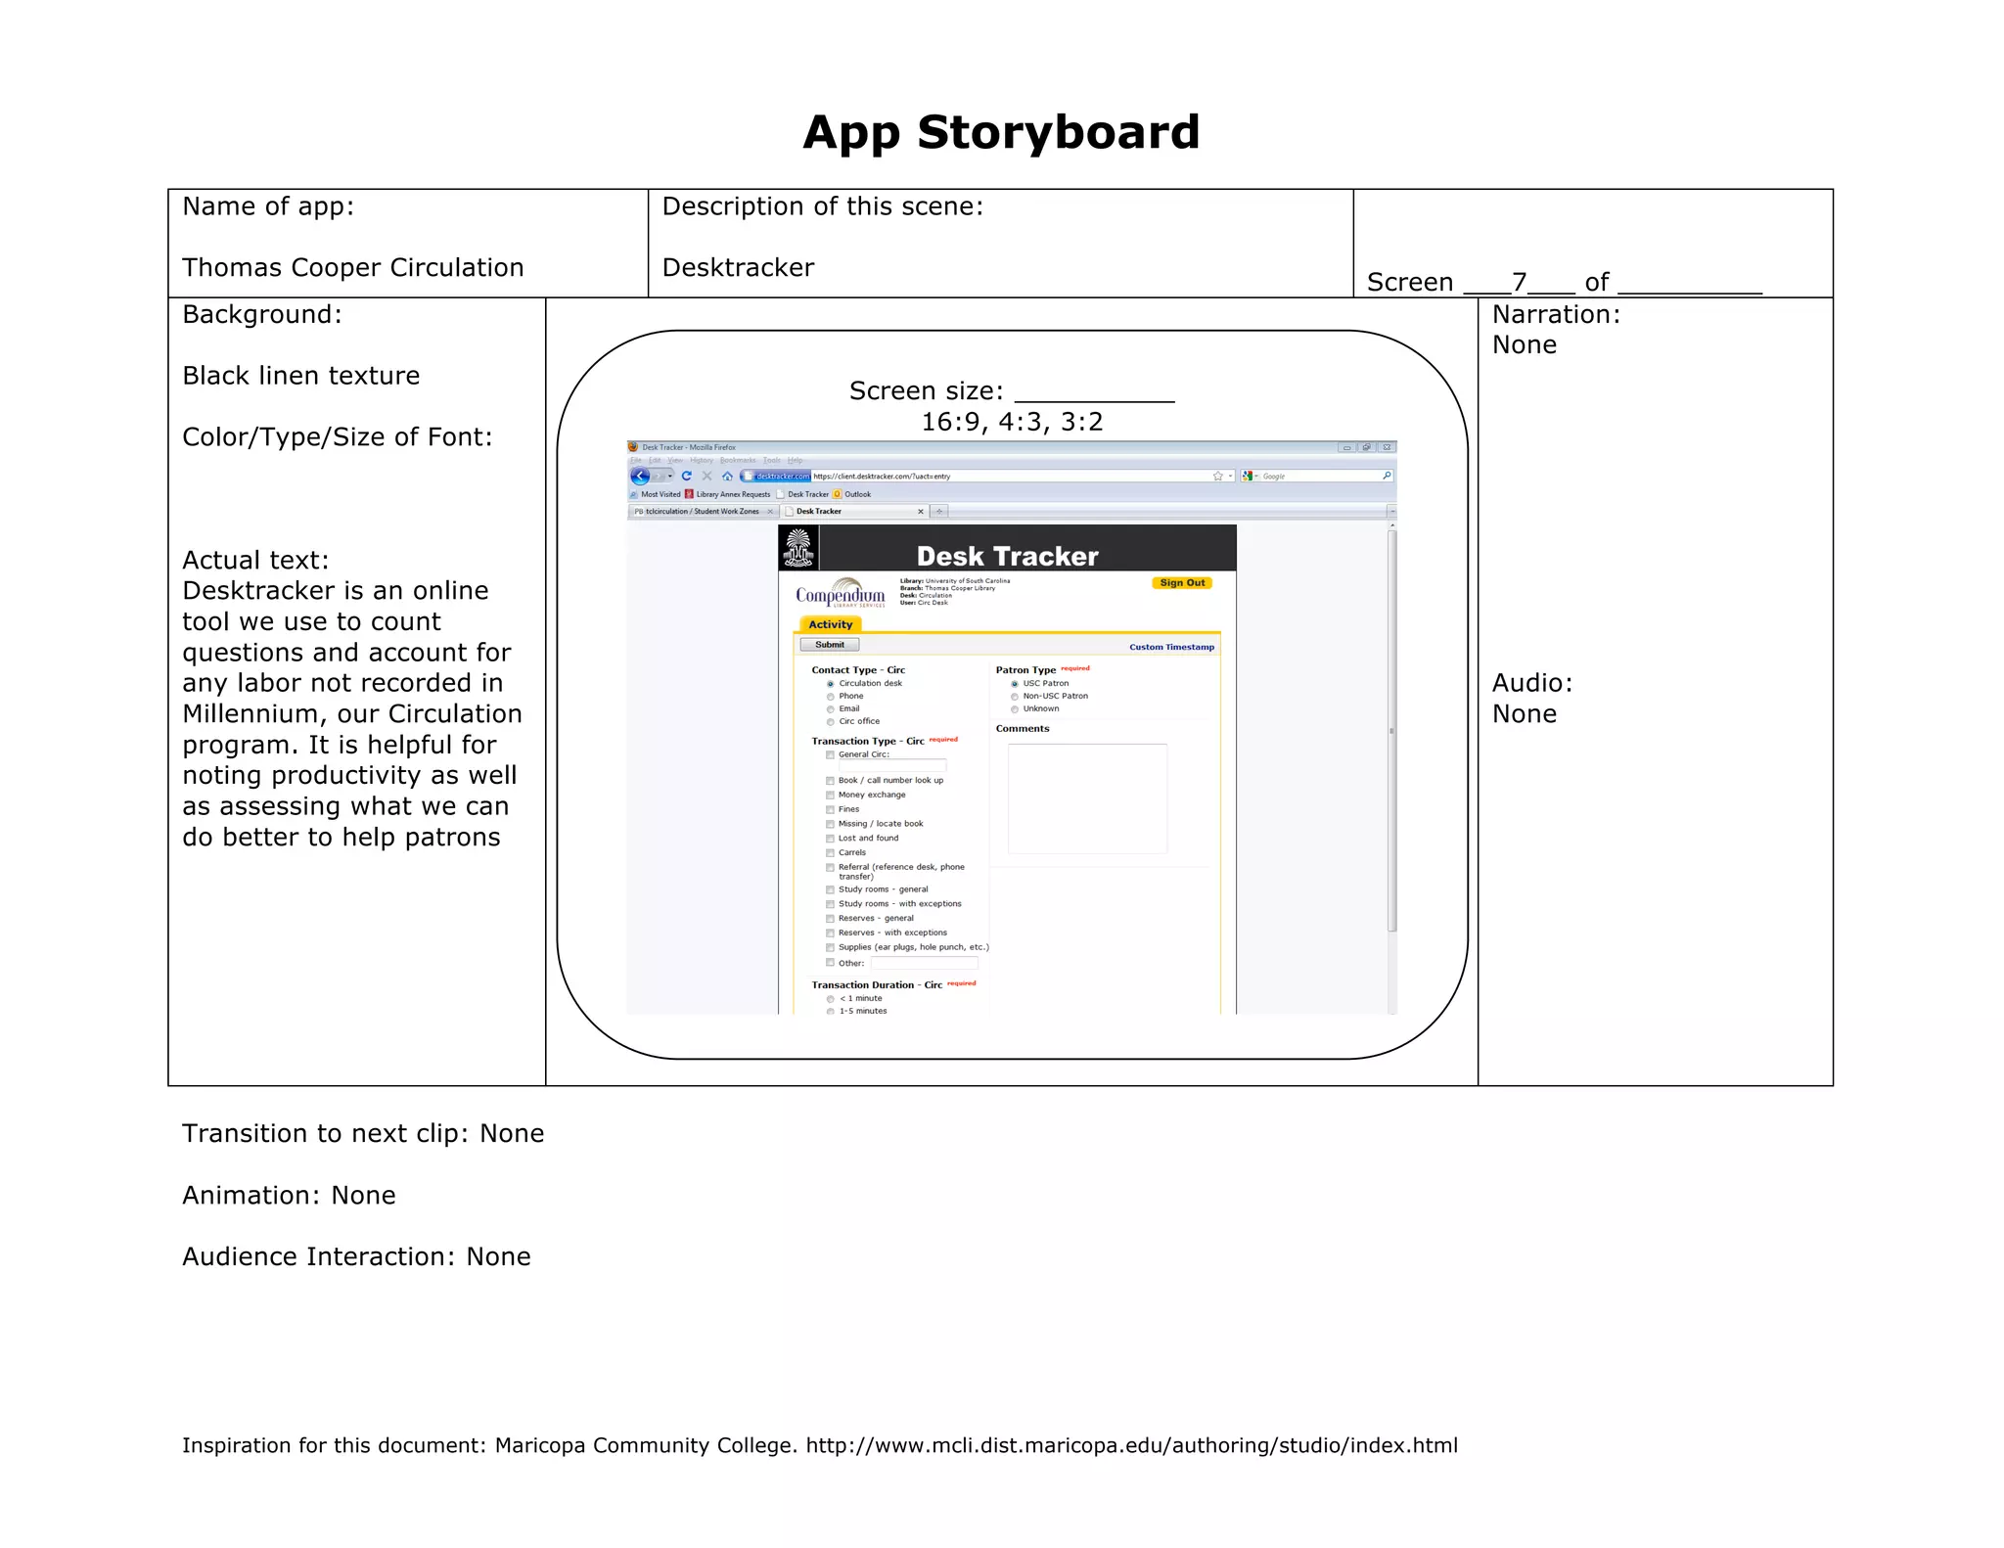The image size is (2004, 1548).
Task: Click the browser Back arrow button
Action: pos(640,477)
